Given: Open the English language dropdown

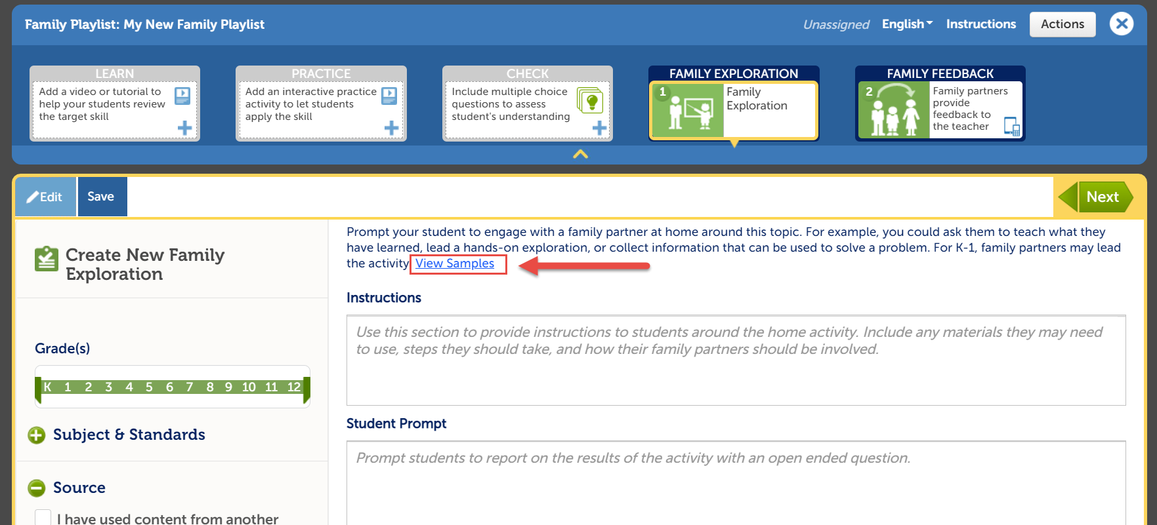Looking at the screenshot, I should click(x=907, y=24).
